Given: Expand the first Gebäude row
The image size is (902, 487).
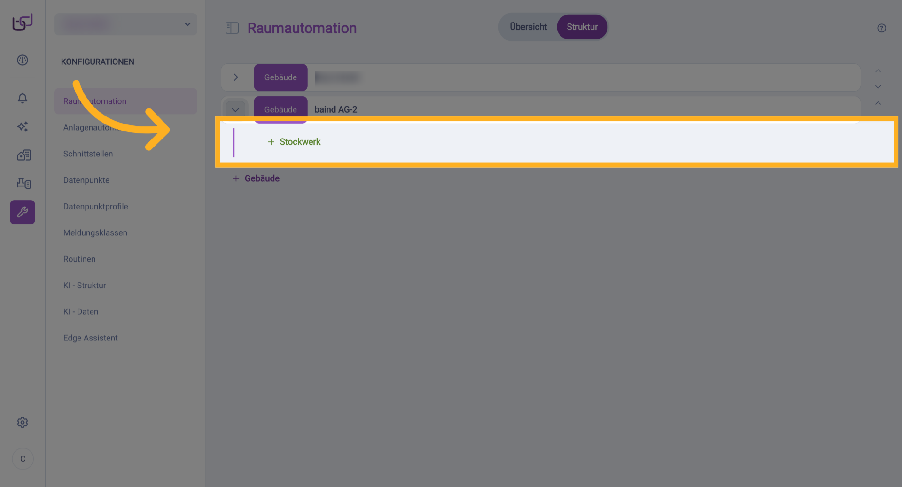Looking at the screenshot, I should [236, 77].
